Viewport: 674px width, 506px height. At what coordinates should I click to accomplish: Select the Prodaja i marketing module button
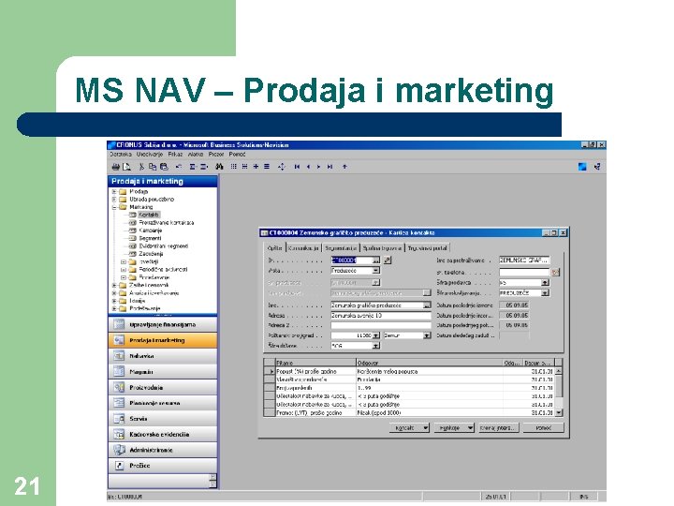[163, 340]
